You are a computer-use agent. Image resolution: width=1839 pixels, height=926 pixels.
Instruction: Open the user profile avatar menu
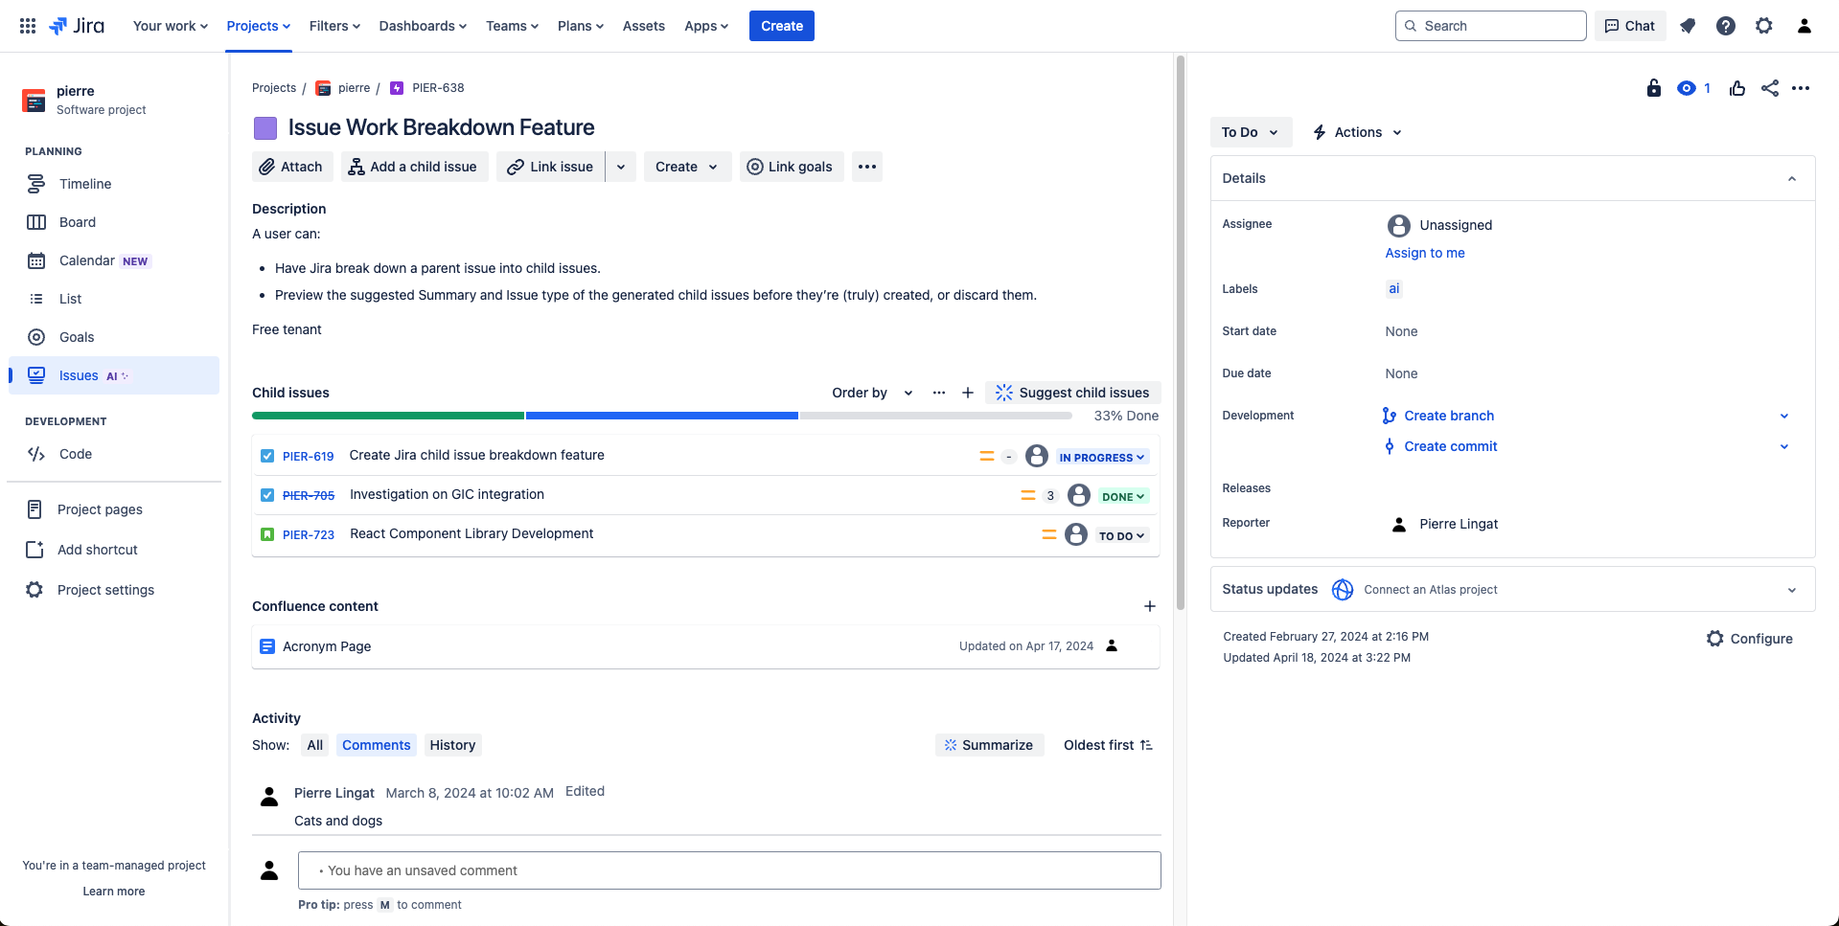point(1805,26)
